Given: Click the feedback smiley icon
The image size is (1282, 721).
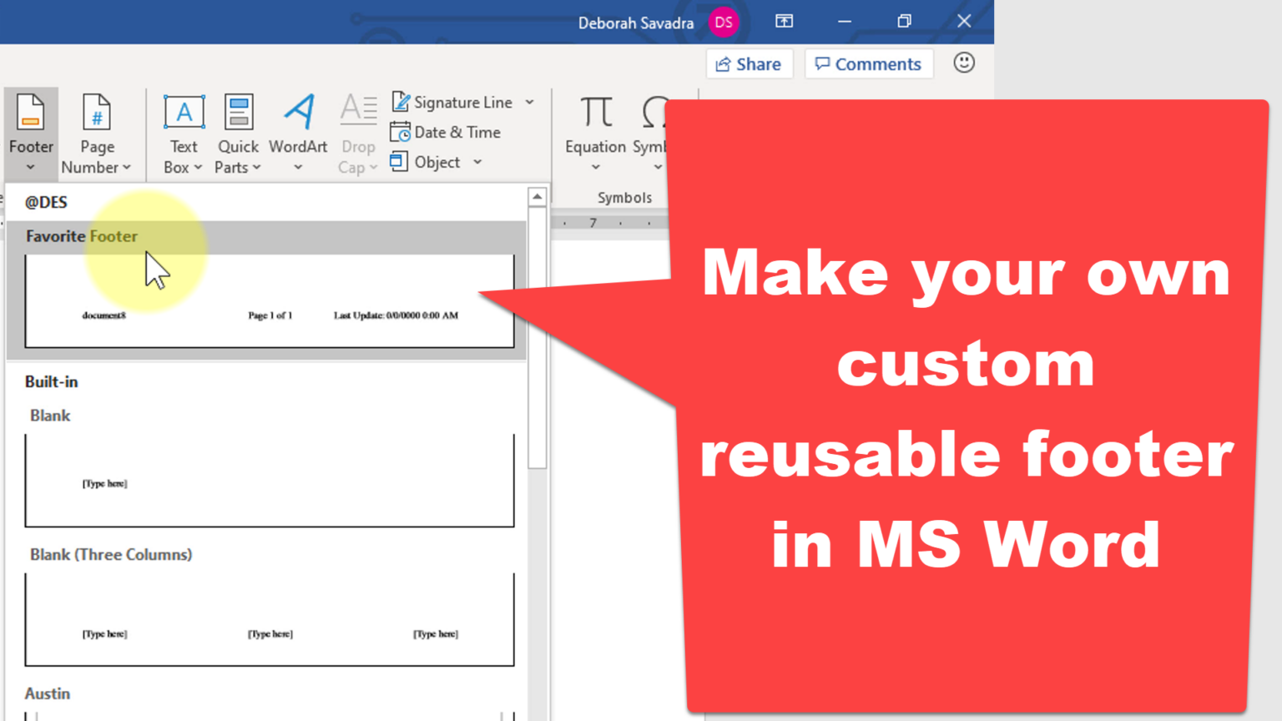Looking at the screenshot, I should (x=964, y=63).
